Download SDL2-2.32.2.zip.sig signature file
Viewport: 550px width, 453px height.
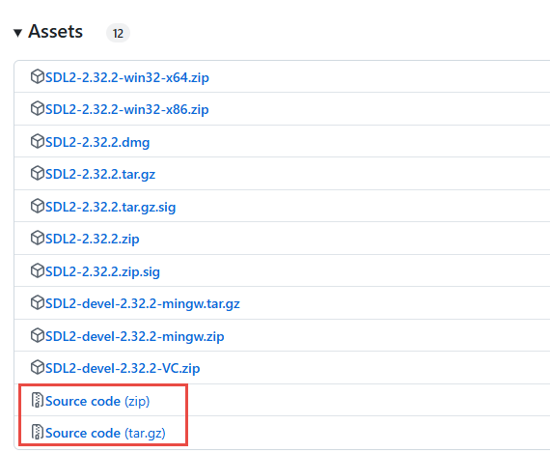(102, 271)
